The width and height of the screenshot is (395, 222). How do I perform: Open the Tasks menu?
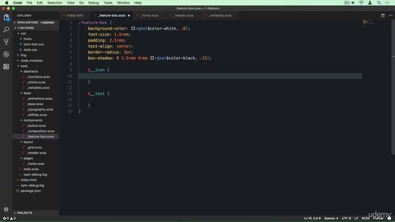[108, 2]
